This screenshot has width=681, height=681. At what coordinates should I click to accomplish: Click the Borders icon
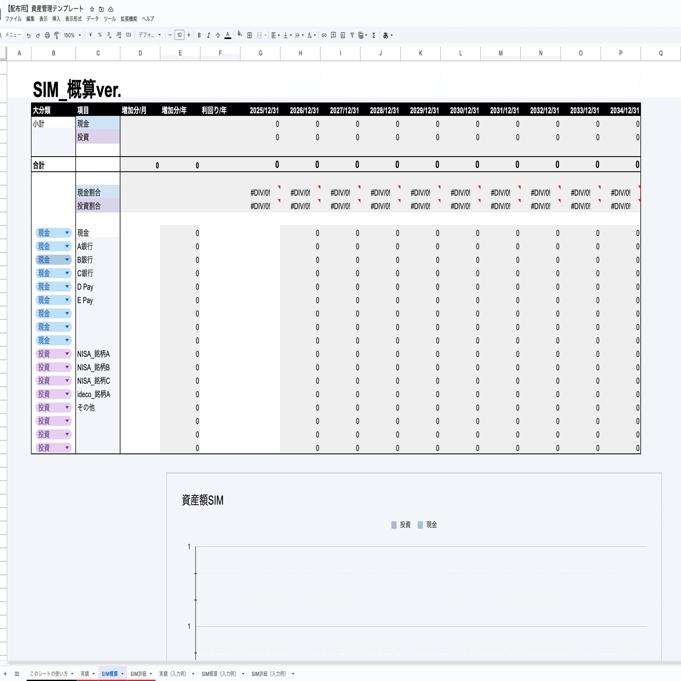tap(249, 35)
